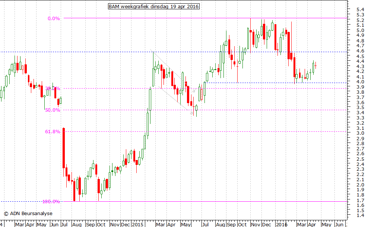Click the 'Dec' axis label just before '2016'

click(x=267, y=224)
